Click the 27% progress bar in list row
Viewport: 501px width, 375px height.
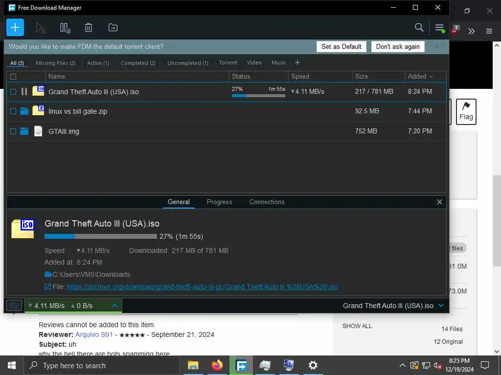[x=258, y=95]
